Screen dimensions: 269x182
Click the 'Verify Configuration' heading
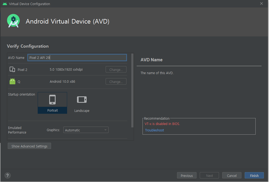pyautogui.click(x=28, y=46)
